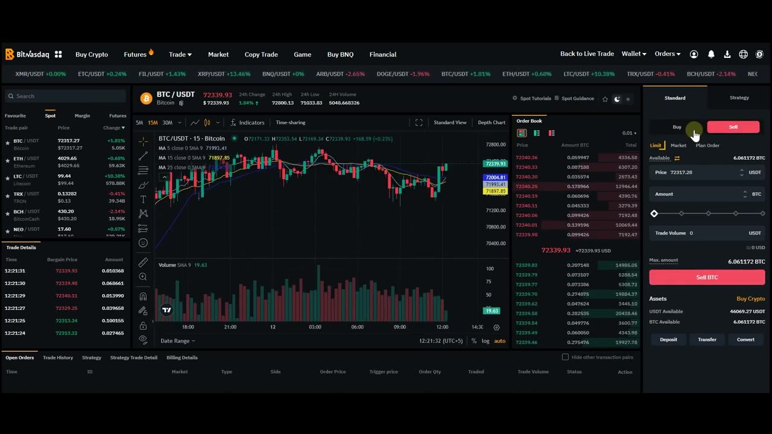Screen dimensions: 772x434
Task: Sort trade pairs by Change dropdown
Action: point(114,128)
